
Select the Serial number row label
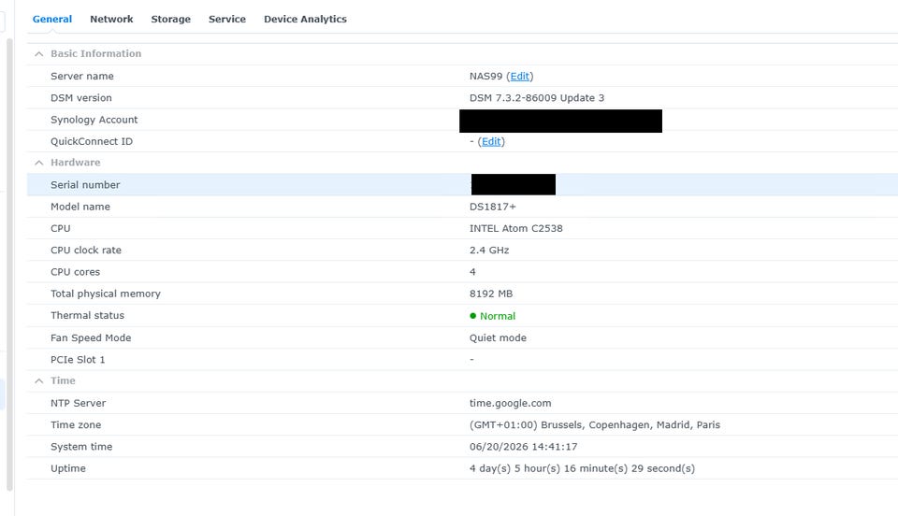pyautogui.click(x=85, y=185)
